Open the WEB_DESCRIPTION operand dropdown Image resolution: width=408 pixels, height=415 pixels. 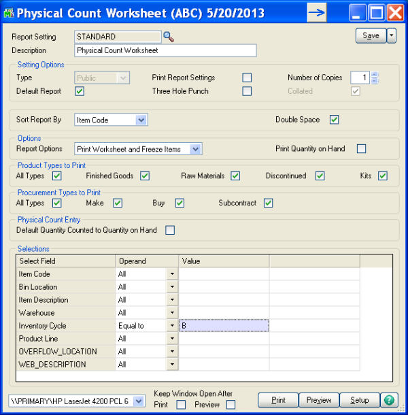(x=172, y=365)
